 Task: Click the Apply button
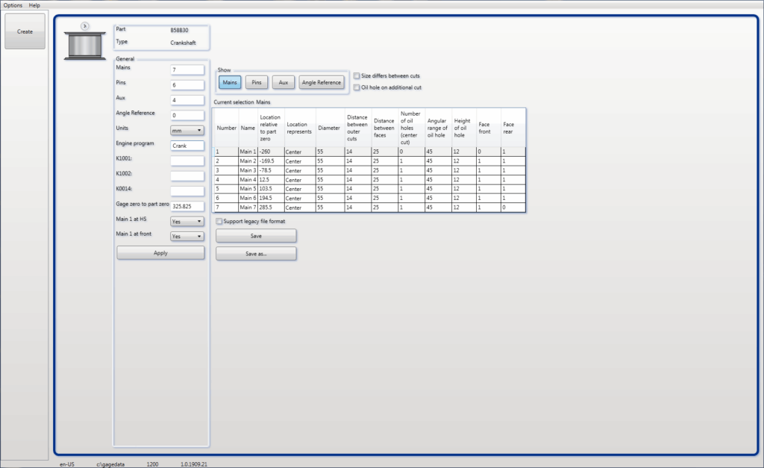[160, 252]
